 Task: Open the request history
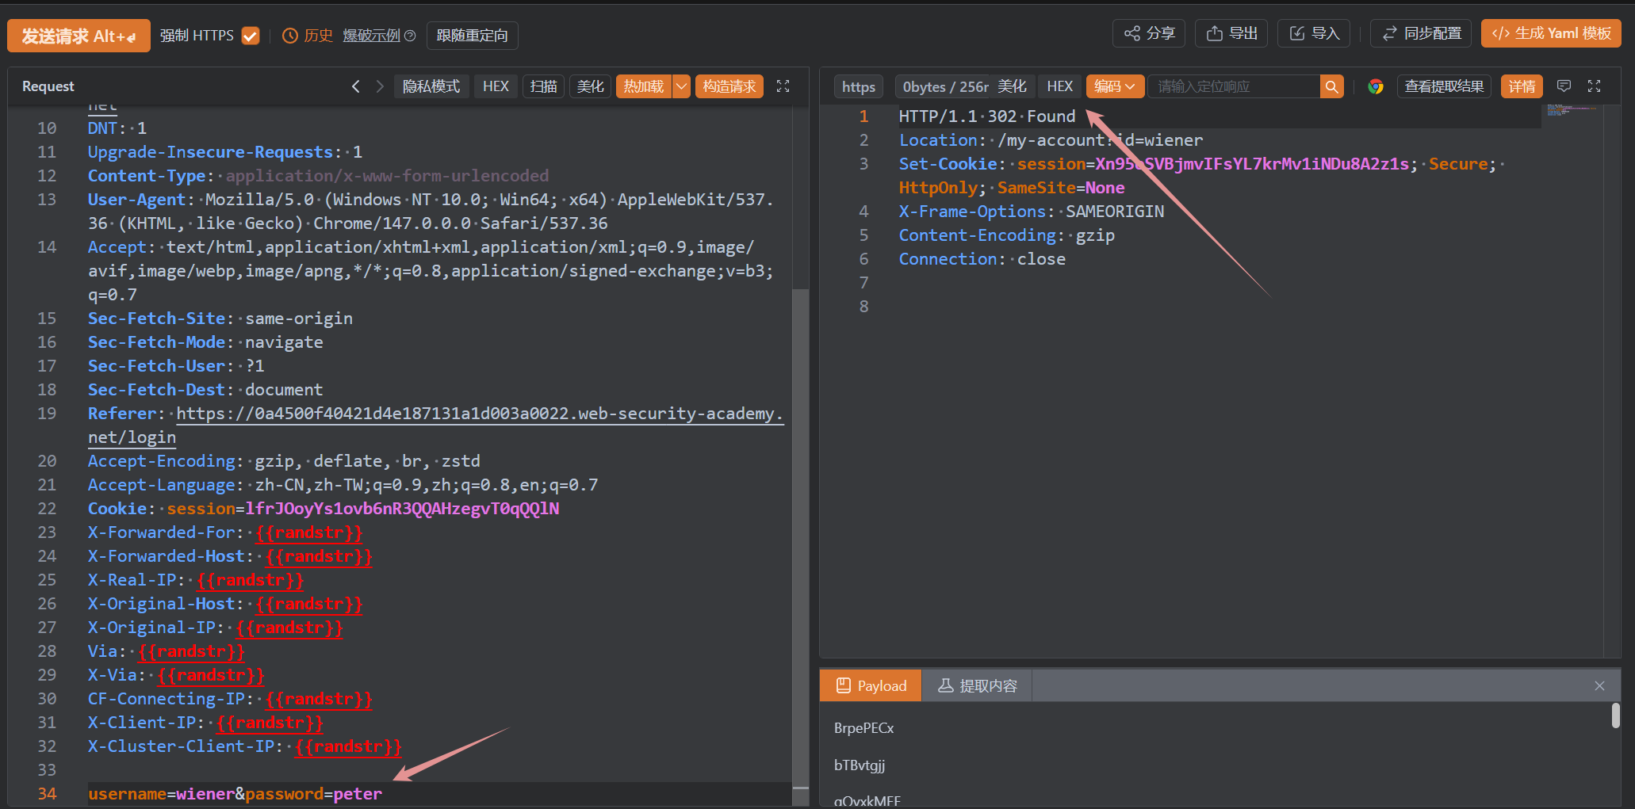coord(308,36)
